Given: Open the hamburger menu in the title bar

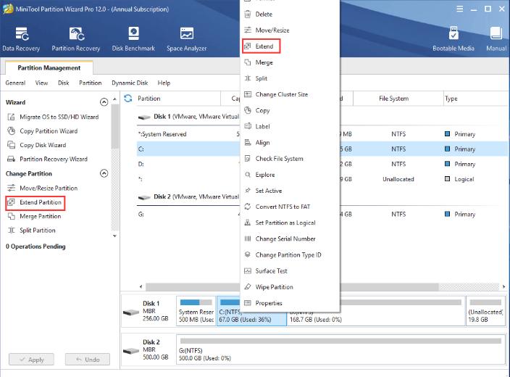Looking at the screenshot, I should point(459,9).
